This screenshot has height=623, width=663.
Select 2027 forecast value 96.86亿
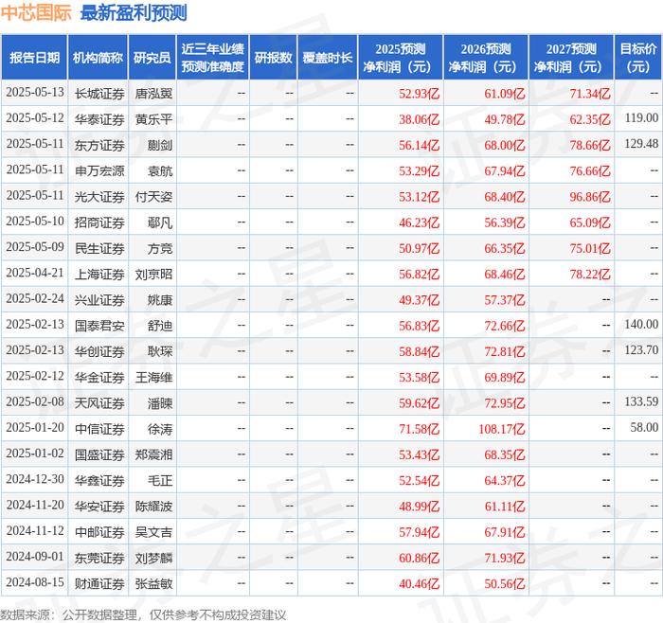(x=590, y=197)
